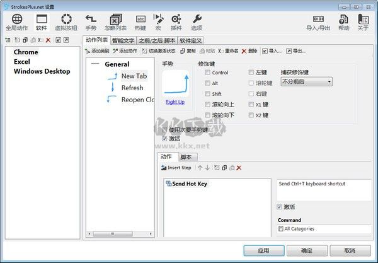Image resolution: width=378 pixels, height=263 pixels.
Task: Open the 虚拟按钮 virtual buttons section
Action: 66,22
